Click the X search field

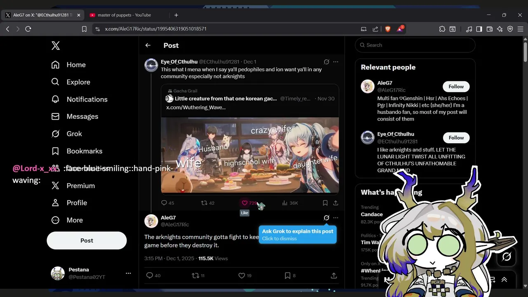click(415, 45)
